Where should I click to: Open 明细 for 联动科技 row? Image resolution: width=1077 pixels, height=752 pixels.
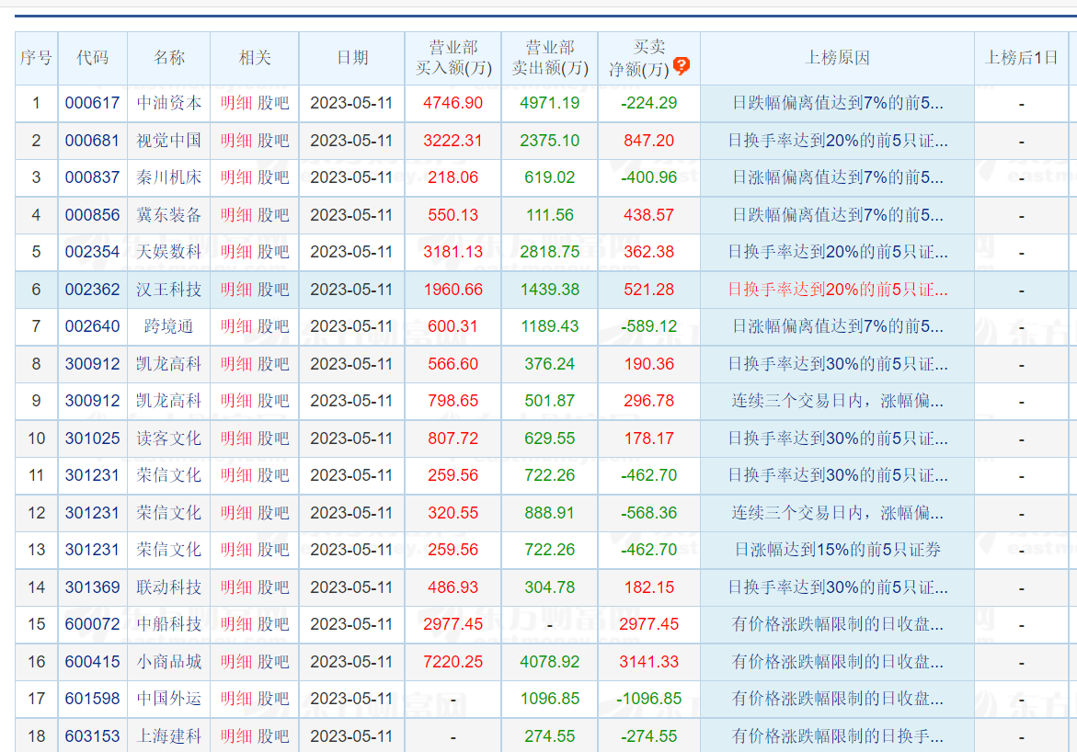236,587
